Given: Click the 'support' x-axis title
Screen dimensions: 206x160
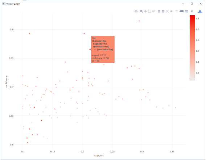Looking at the screenshot, I should (99, 156).
